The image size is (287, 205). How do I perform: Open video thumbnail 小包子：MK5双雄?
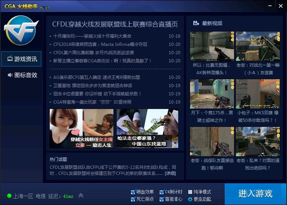click(258, 94)
